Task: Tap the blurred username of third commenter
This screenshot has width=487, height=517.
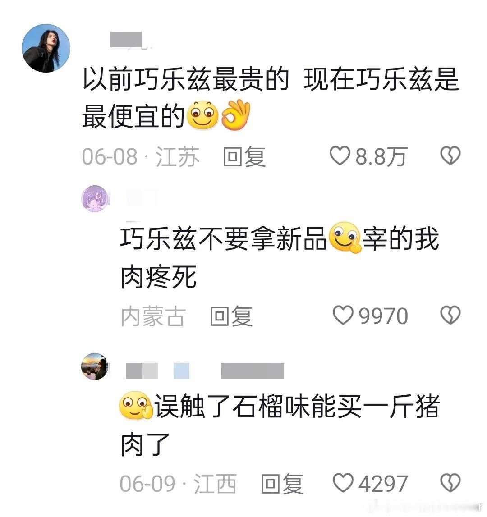Action: pos(205,370)
